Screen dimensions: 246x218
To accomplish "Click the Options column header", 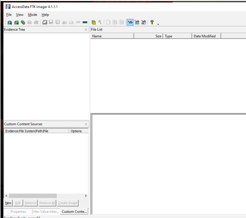I will tap(79, 131).
